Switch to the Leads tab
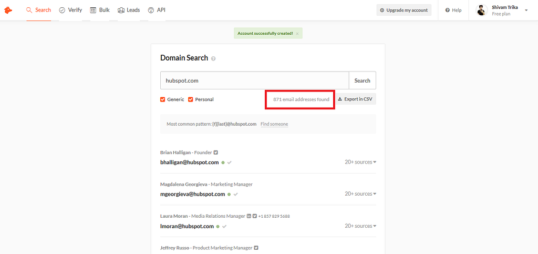 [x=129, y=10]
